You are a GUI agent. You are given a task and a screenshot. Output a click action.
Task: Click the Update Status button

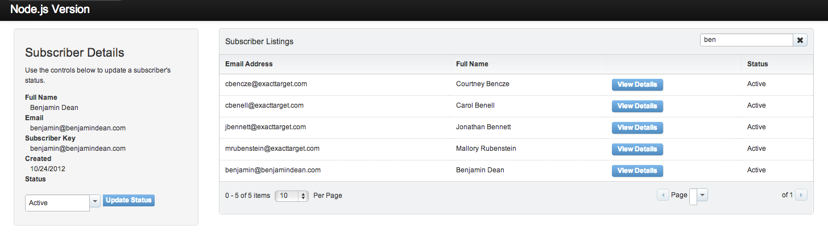click(129, 200)
